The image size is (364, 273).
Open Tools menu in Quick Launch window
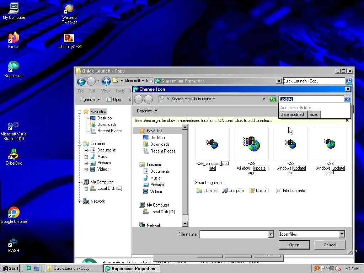120,91
